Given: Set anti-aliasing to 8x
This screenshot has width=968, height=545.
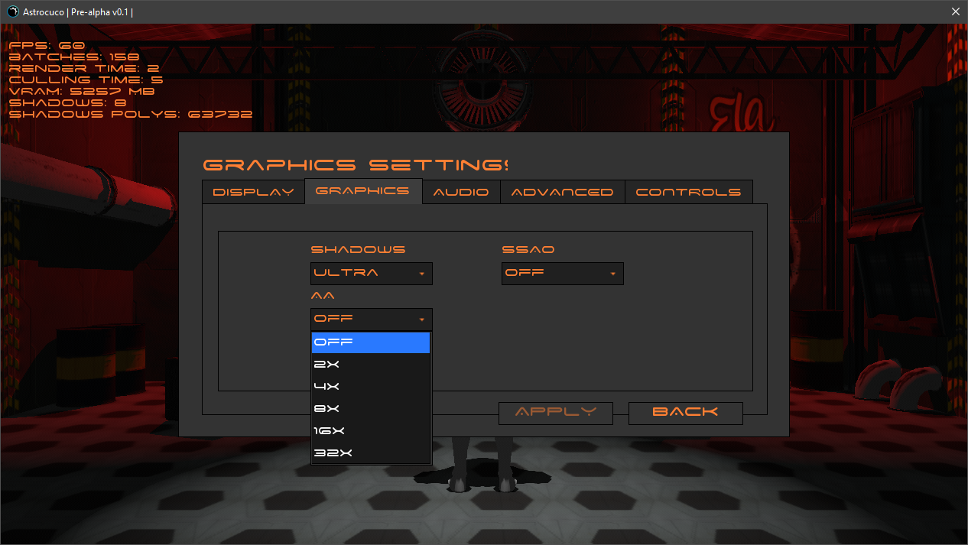Looking at the screenshot, I should click(371, 409).
